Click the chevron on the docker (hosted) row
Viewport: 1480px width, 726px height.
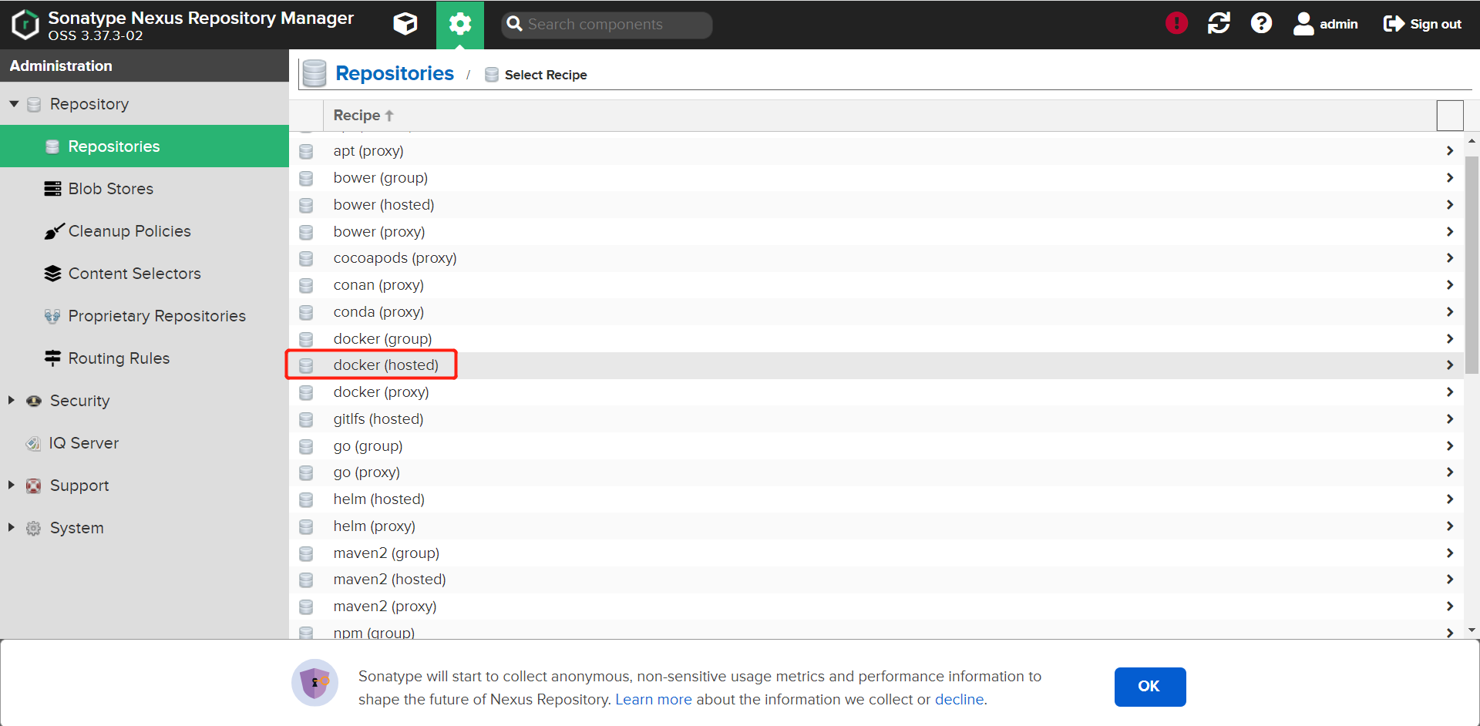tap(1450, 365)
